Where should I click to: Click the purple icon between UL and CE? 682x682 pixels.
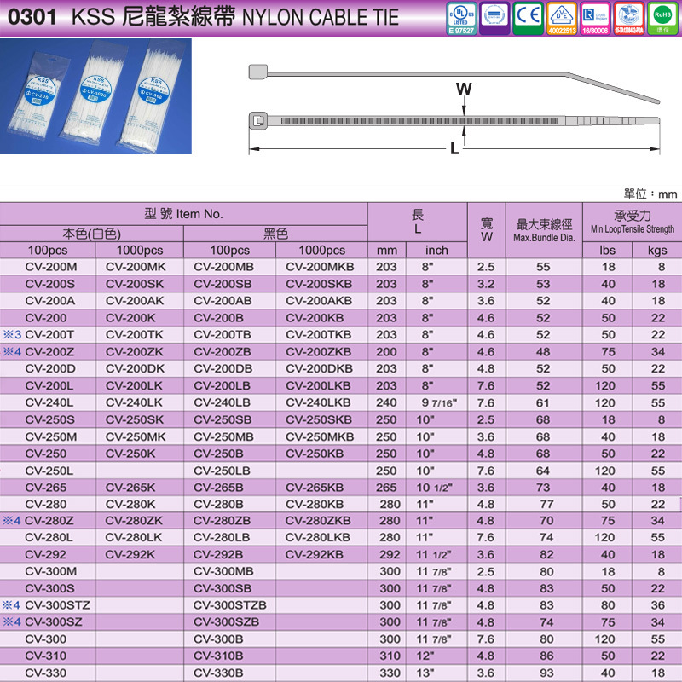(x=494, y=18)
